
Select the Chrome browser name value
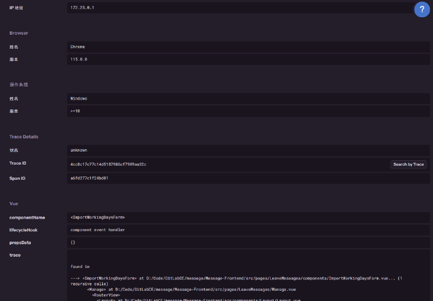point(77,47)
